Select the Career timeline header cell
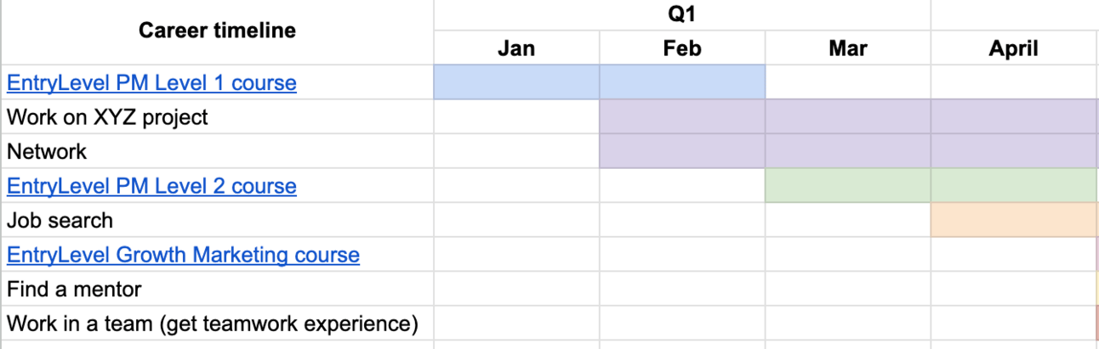This screenshot has width=1099, height=349. tap(217, 31)
